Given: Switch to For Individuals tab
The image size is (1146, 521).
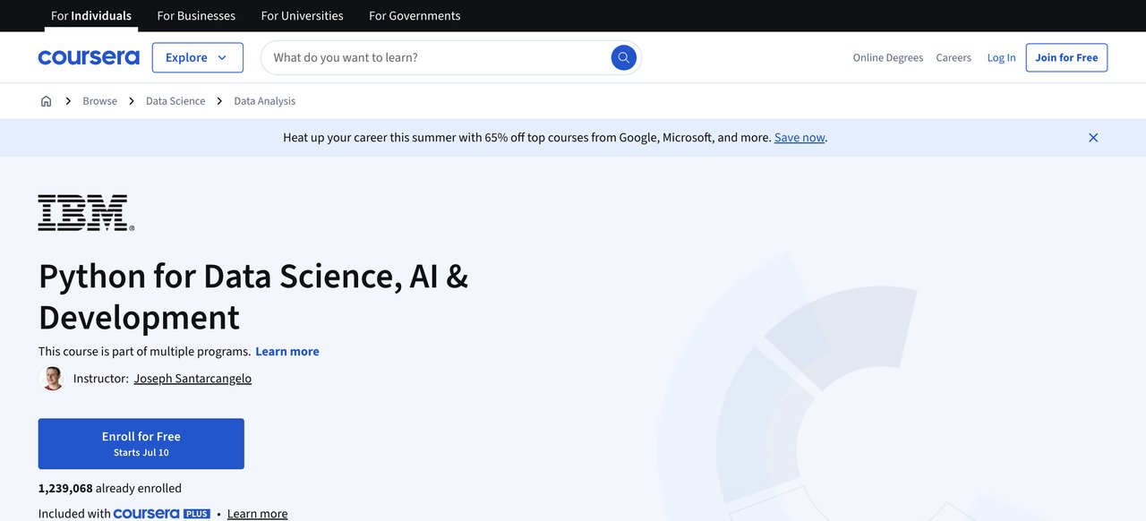Looking at the screenshot, I should click(91, 16).
